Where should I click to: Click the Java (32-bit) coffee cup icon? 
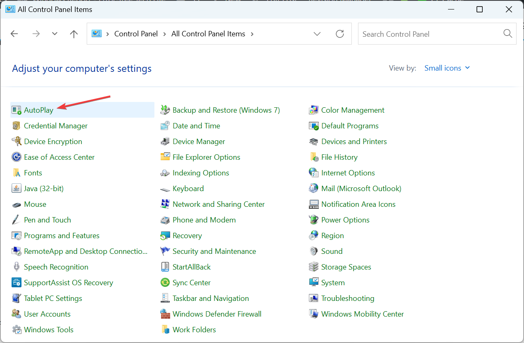click(17, 189)
